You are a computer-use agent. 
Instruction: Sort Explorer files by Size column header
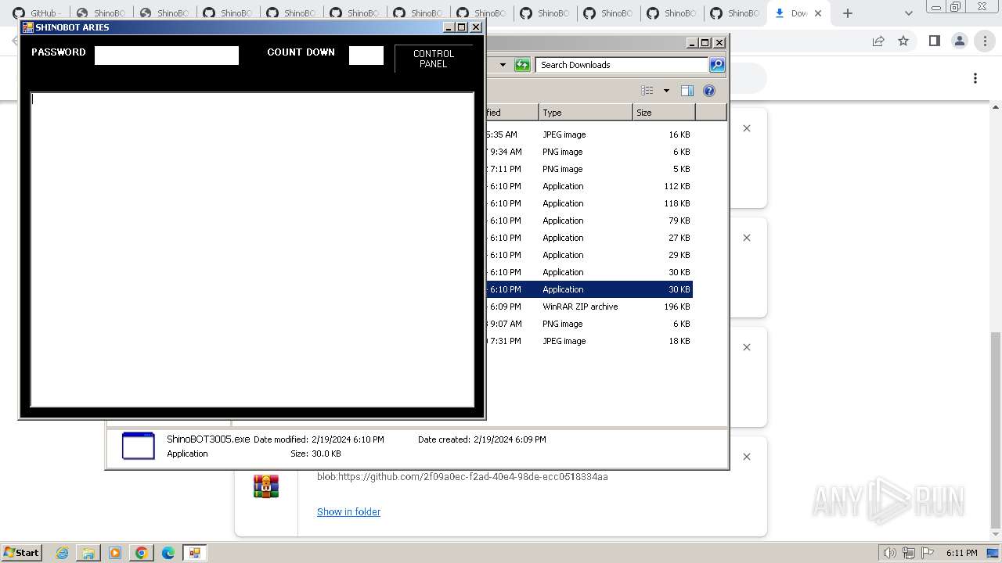coord(664,113)
